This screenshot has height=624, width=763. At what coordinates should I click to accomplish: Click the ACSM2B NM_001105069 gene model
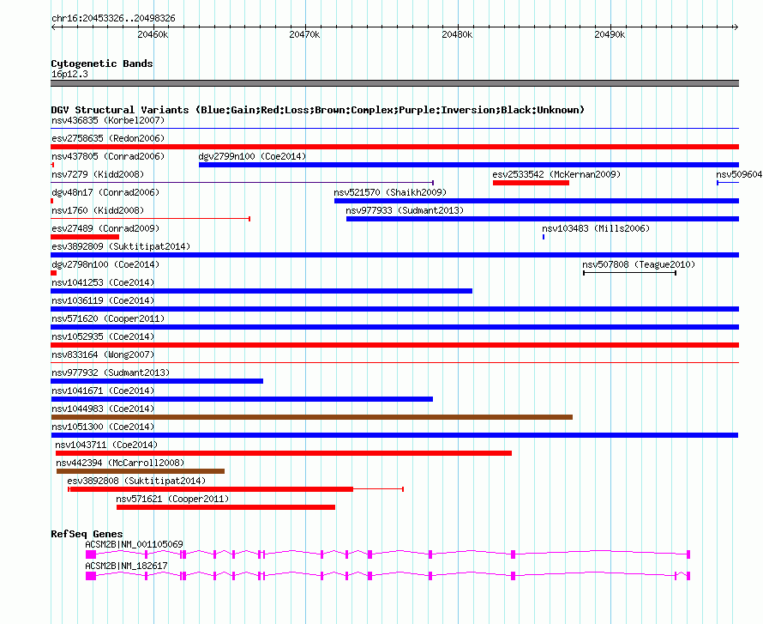coord(388,554)
